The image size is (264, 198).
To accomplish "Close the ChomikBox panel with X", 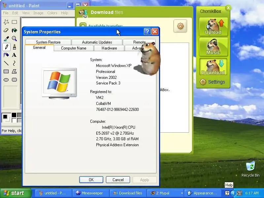I will 228,8.
